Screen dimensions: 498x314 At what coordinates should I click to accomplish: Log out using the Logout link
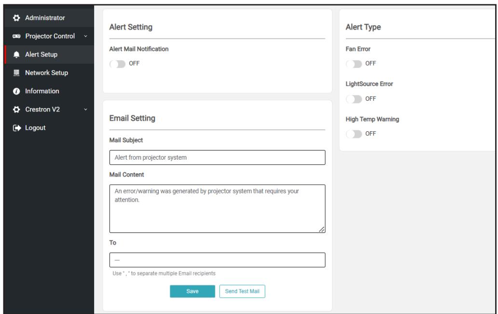pyautogui.click(x=49, y=128)
